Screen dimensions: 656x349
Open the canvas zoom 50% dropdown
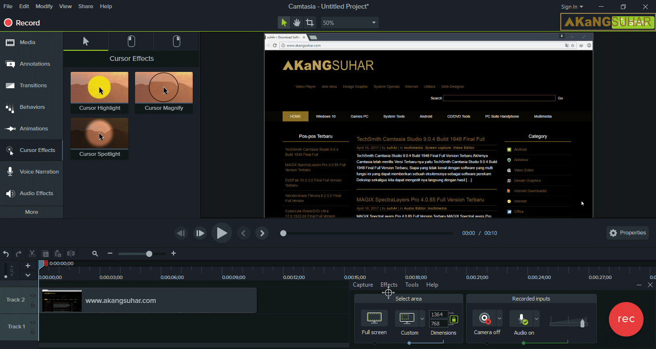tap(349, 23)
